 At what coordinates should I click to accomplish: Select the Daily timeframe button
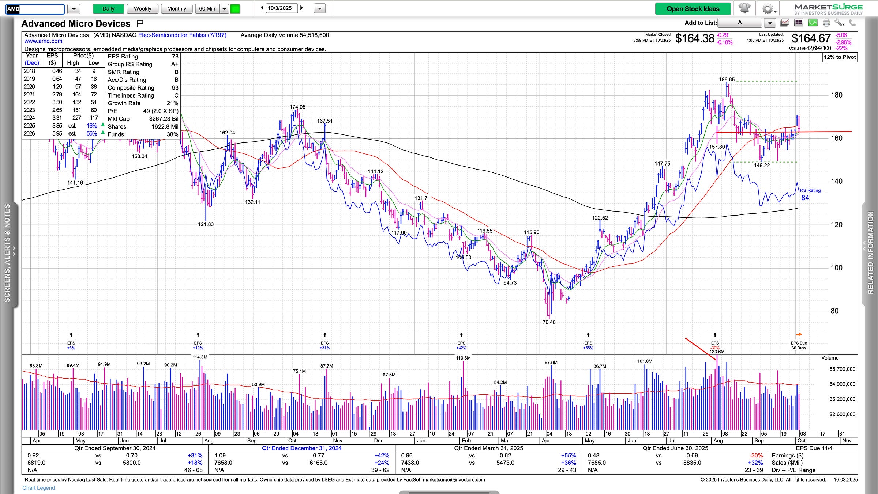click(108, 9)
